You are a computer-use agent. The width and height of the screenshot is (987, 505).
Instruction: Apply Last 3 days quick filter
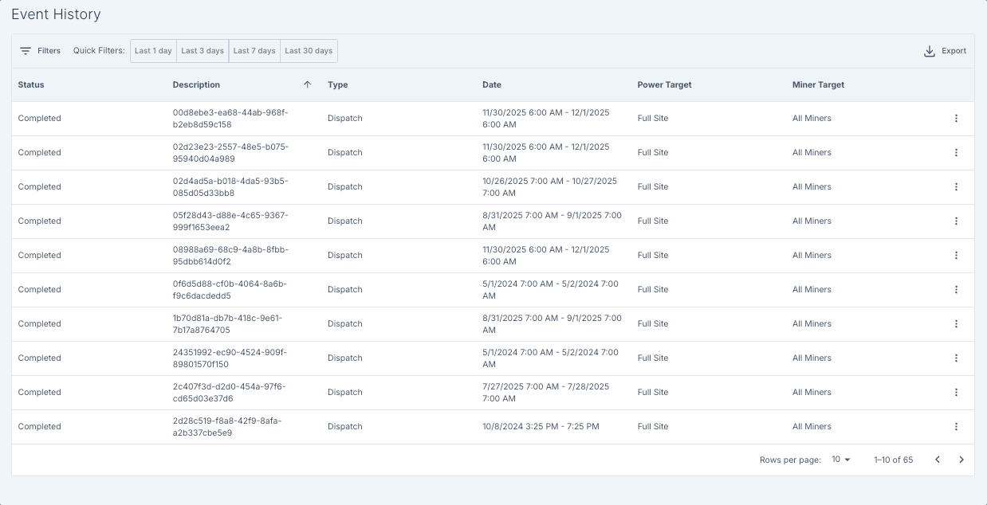(203, 51)
